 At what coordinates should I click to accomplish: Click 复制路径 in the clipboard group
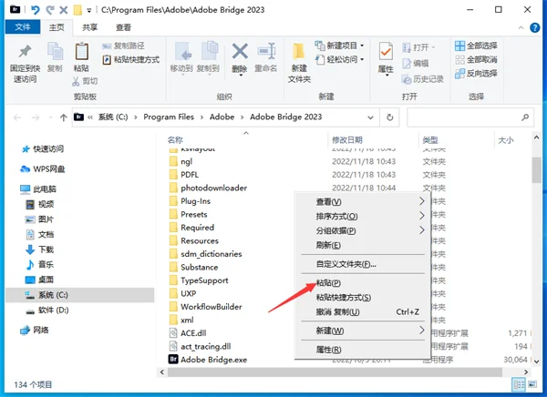click(x=123, y=46)
